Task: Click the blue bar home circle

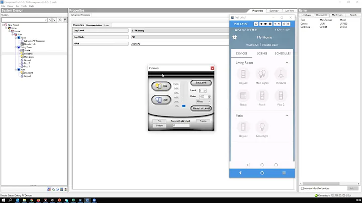Action: 262,173
